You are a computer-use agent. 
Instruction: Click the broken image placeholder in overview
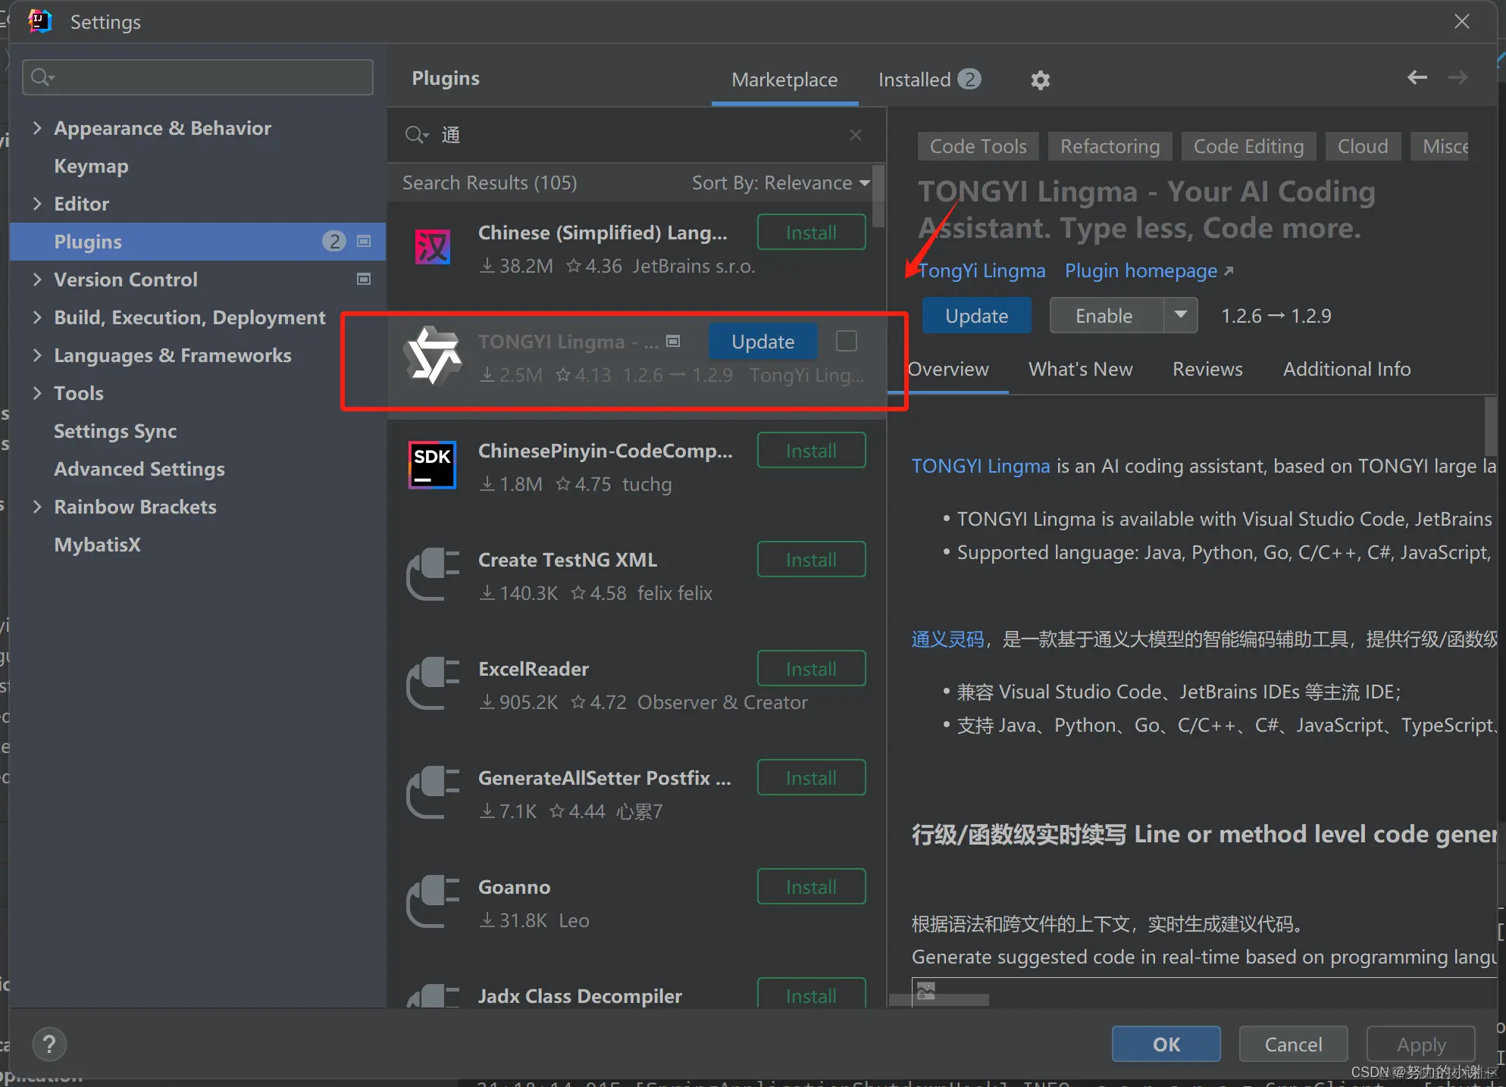926,990
